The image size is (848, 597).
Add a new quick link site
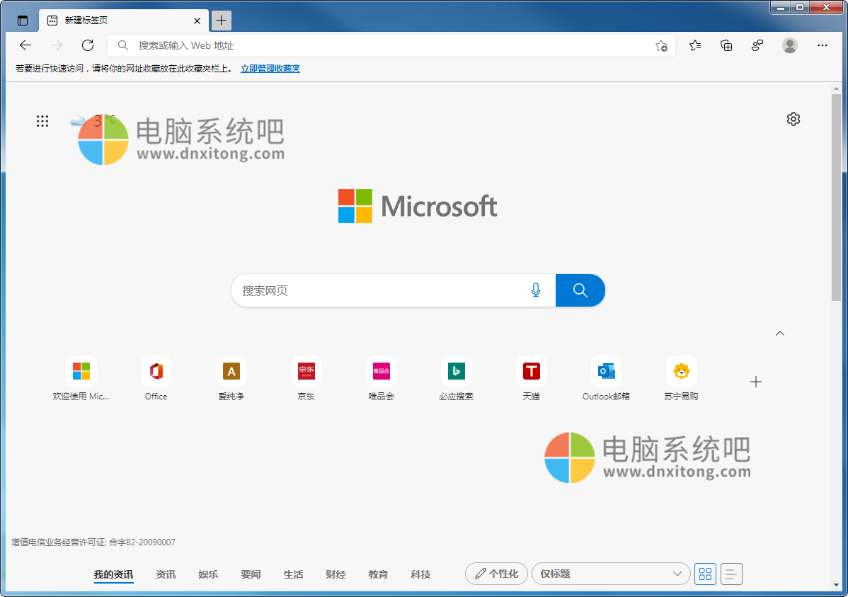click(x=756, y=382)
